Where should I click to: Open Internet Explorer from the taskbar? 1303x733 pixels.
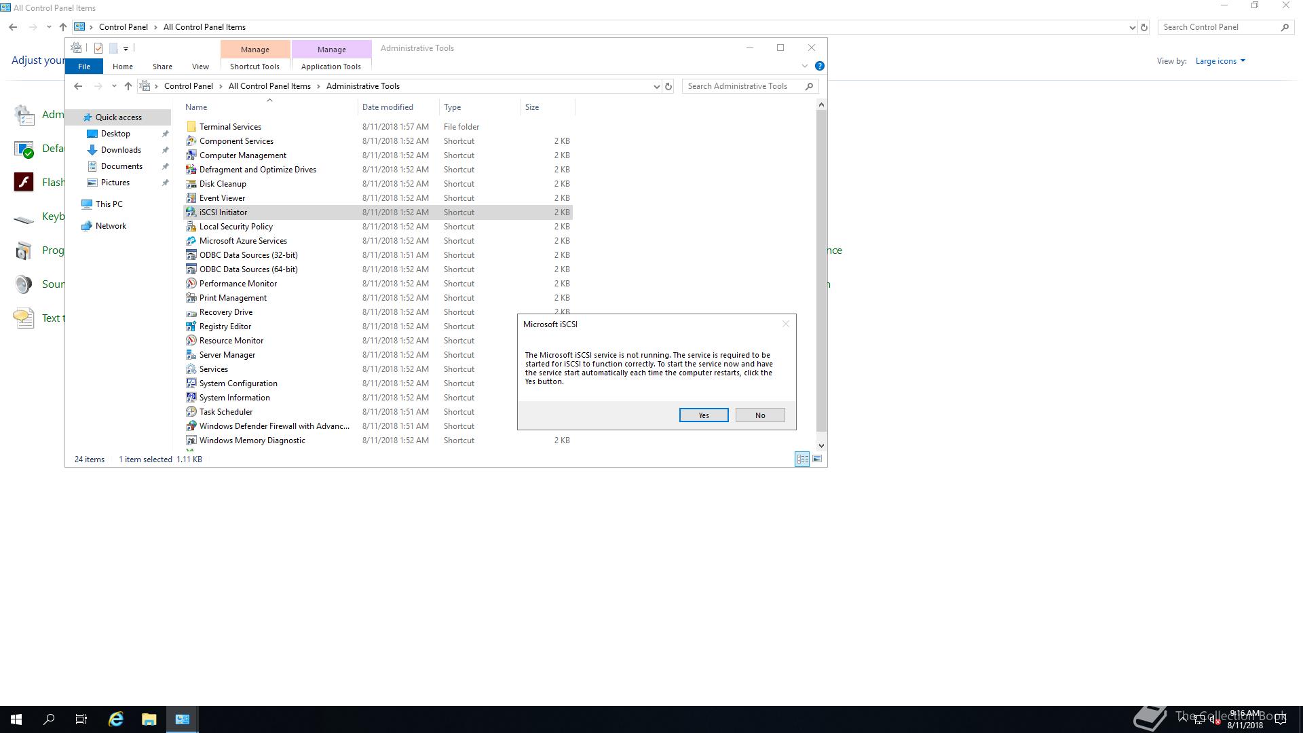tap(116, 719)
